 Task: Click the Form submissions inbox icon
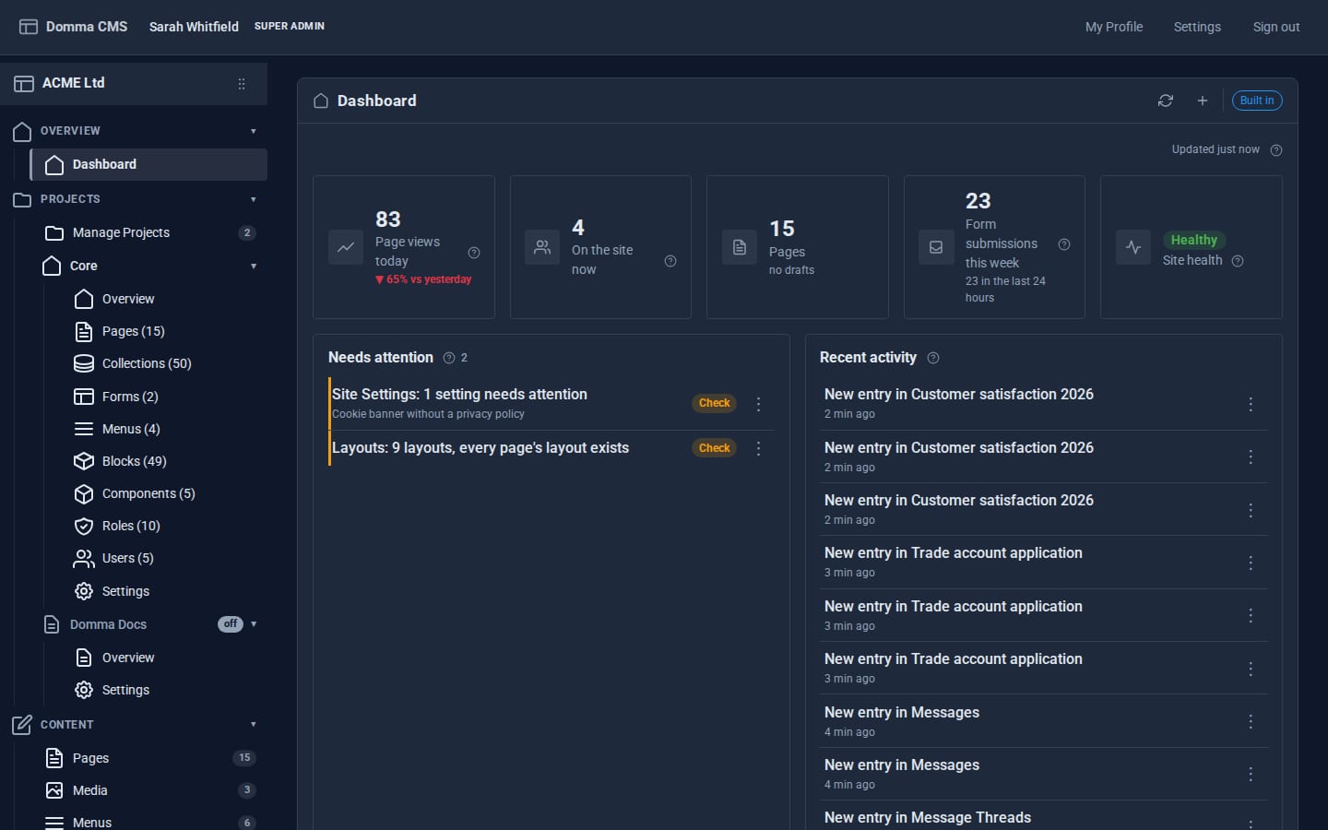click(936, 247)
